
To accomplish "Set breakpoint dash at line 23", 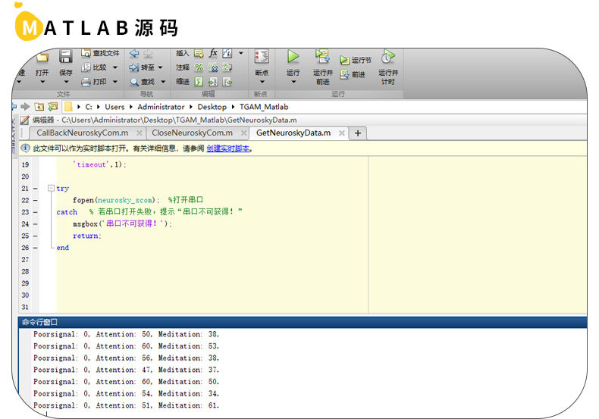I will click(x=35, y=212).
